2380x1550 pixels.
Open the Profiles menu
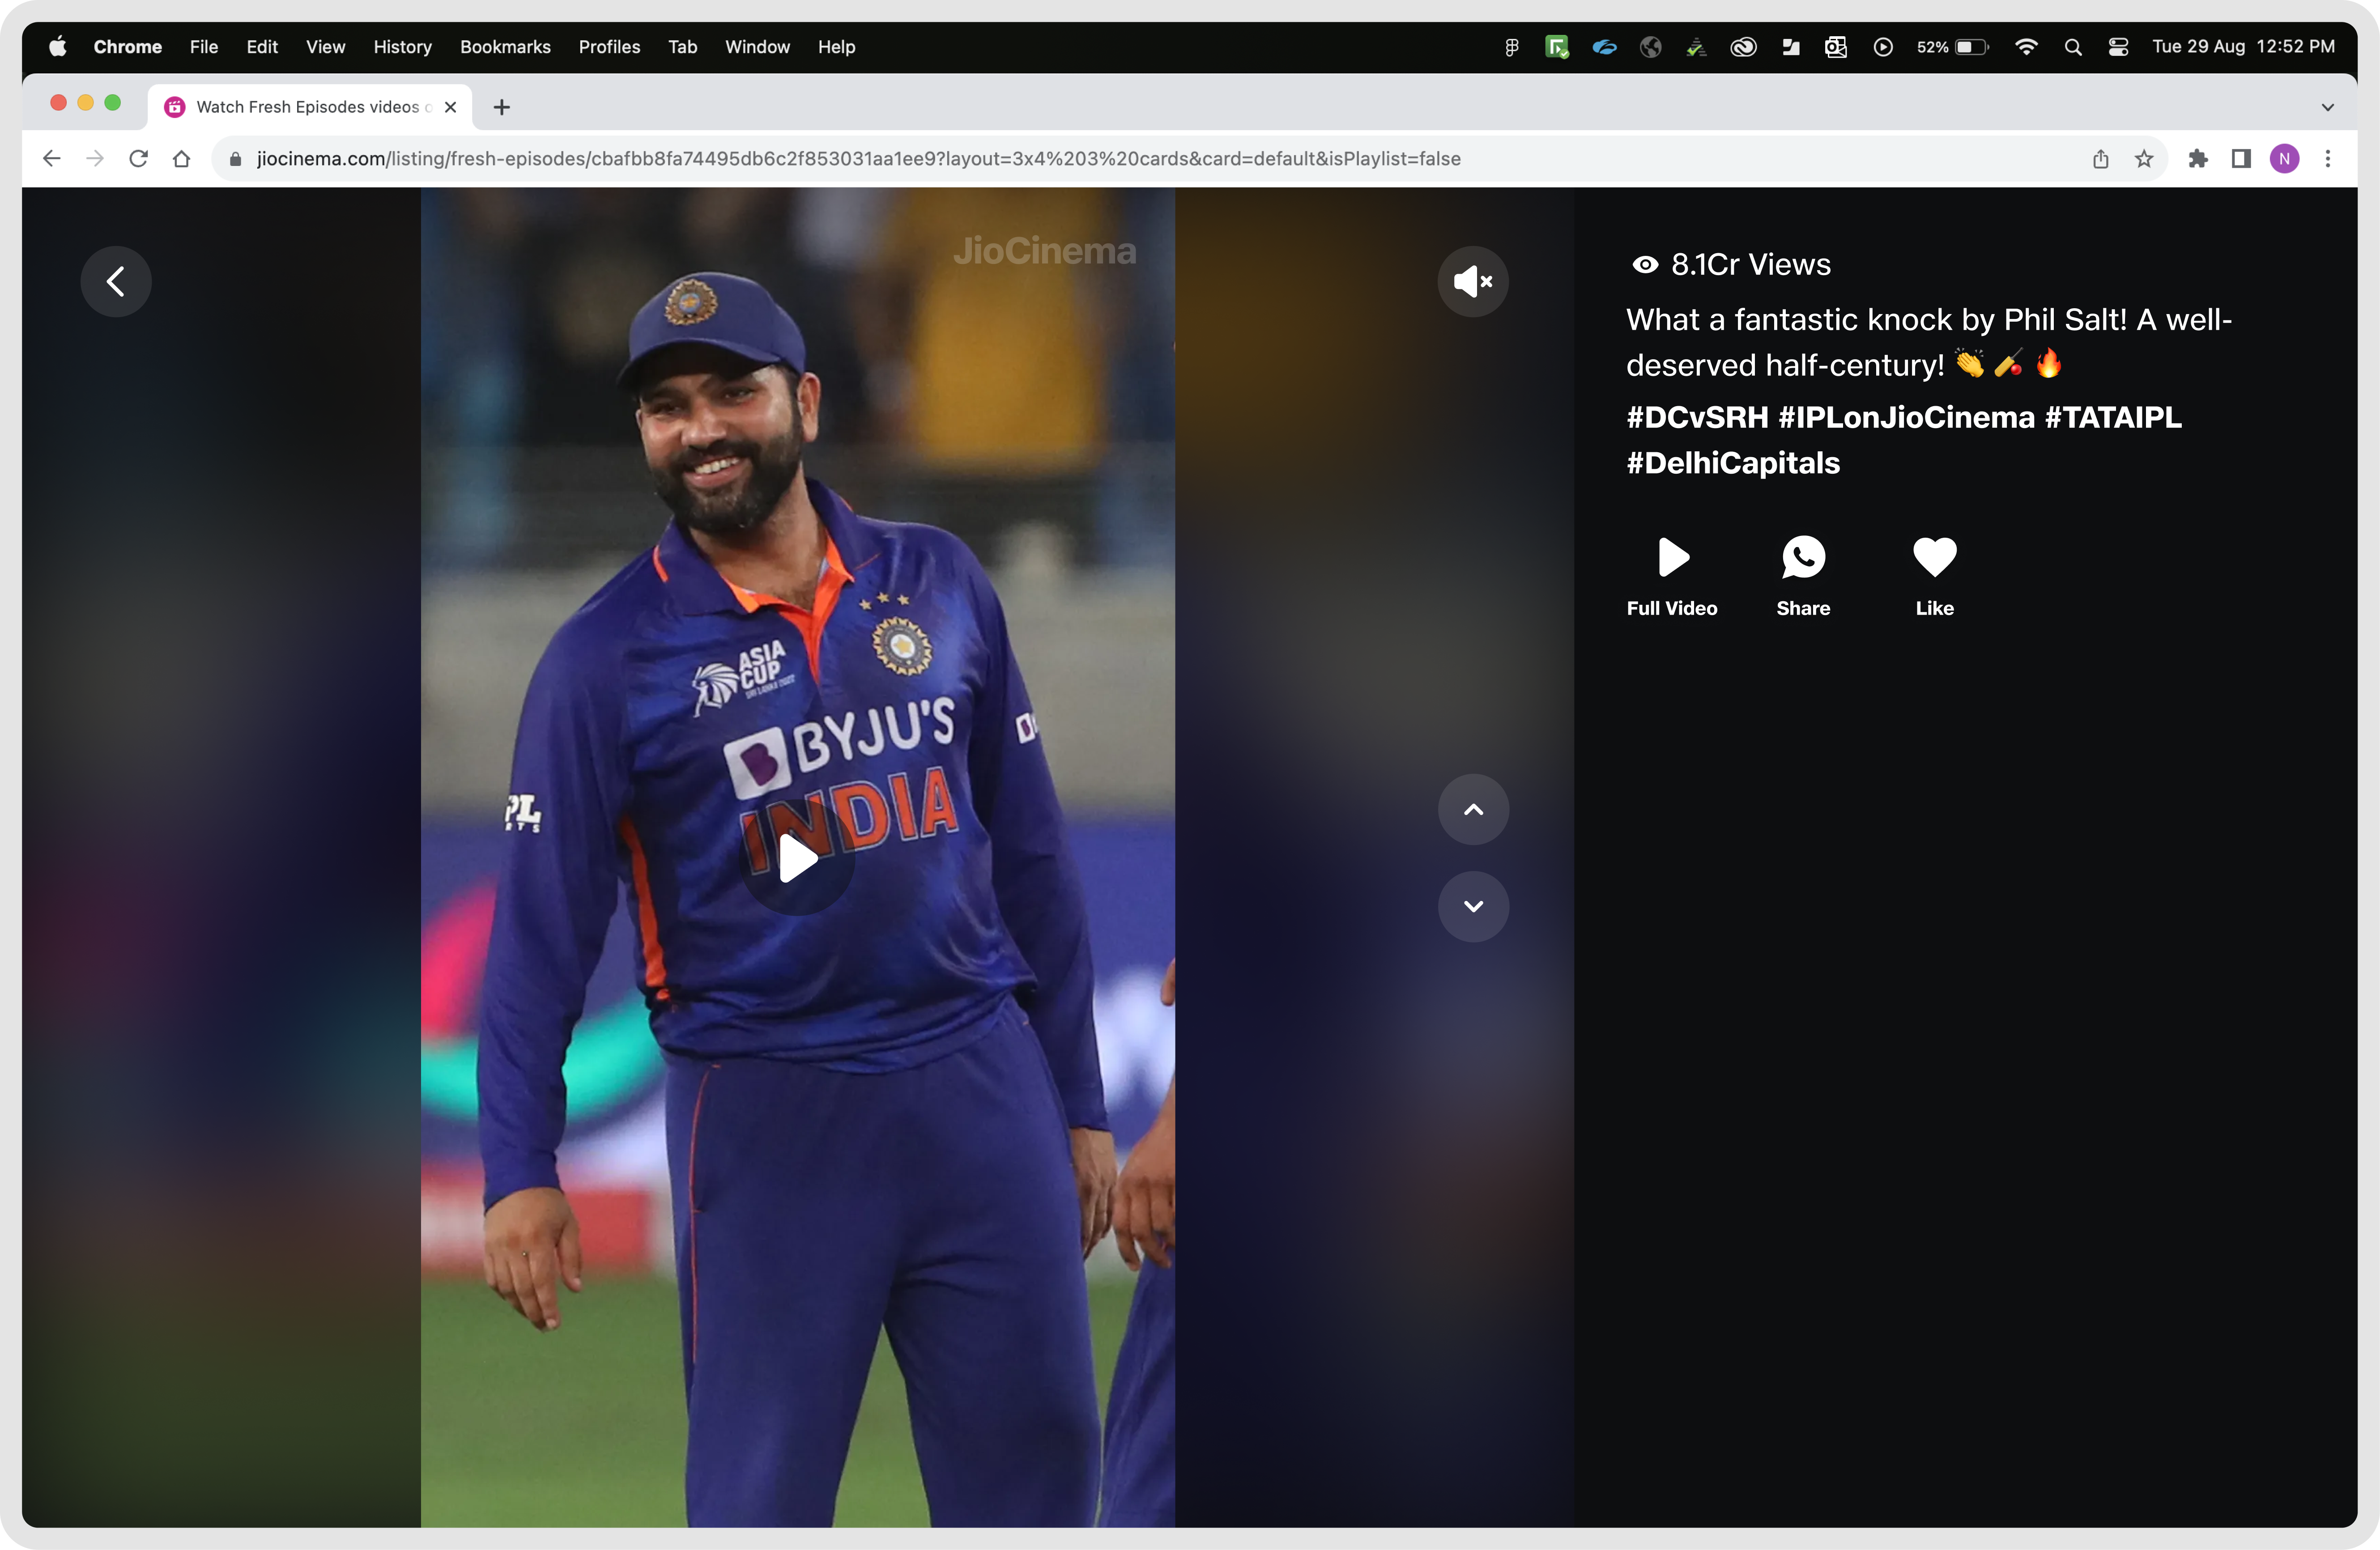609,47
